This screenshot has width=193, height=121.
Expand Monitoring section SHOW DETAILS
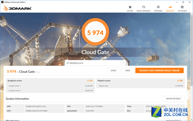[x=173, y=120]
